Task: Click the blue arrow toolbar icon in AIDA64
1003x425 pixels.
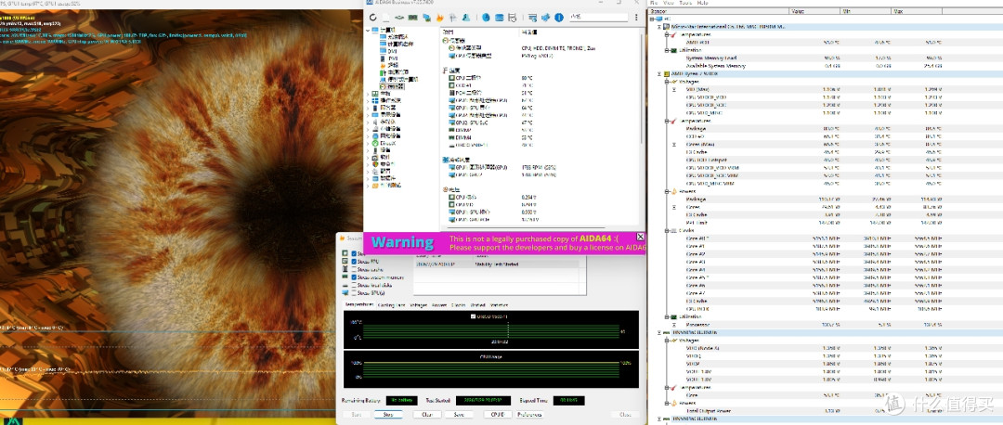Action: 546,18
